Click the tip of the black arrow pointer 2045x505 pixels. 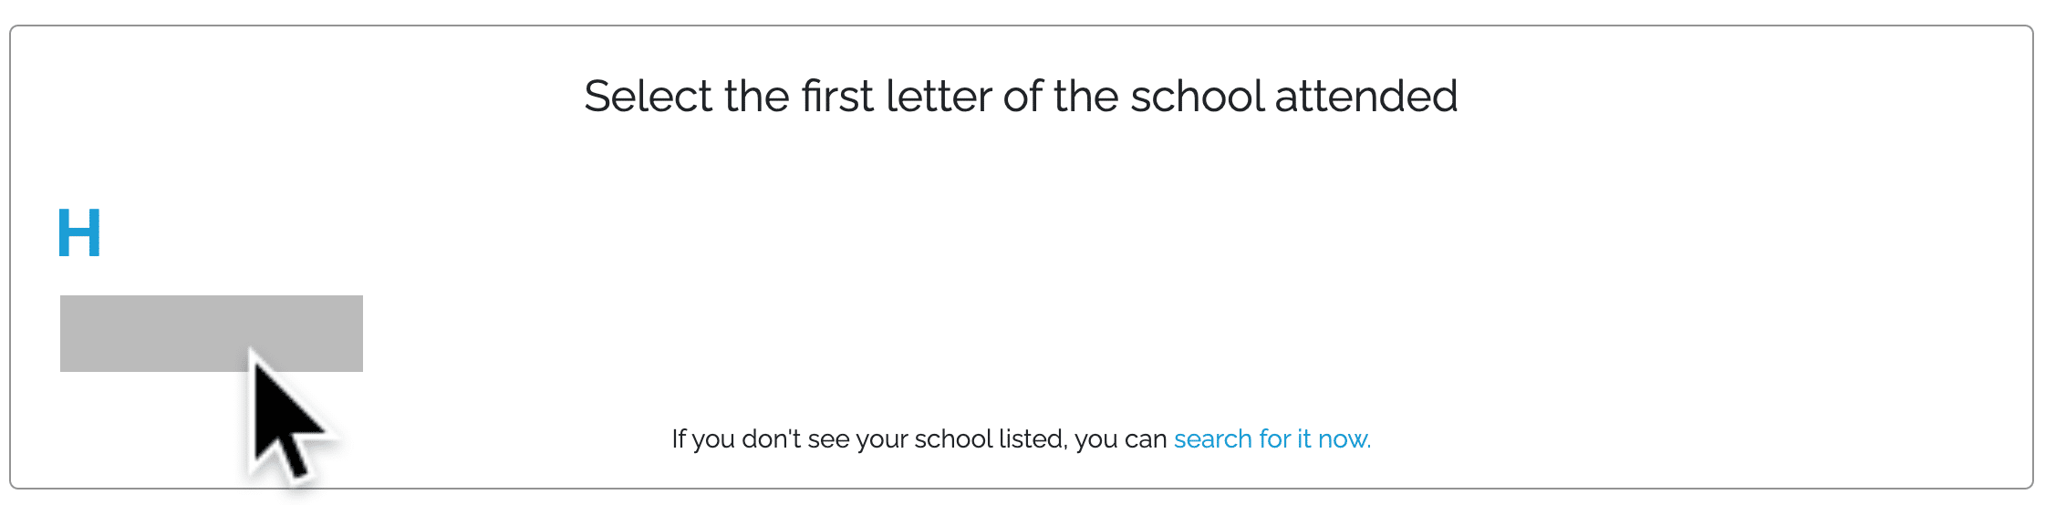point(253,352)
